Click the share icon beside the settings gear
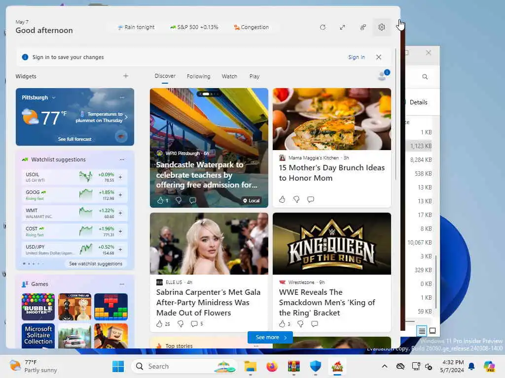 [x=363, y=28]
